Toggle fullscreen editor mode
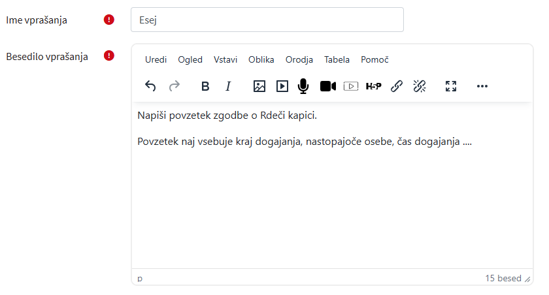This screenshot has height=295, width=549. pos(450,86)
